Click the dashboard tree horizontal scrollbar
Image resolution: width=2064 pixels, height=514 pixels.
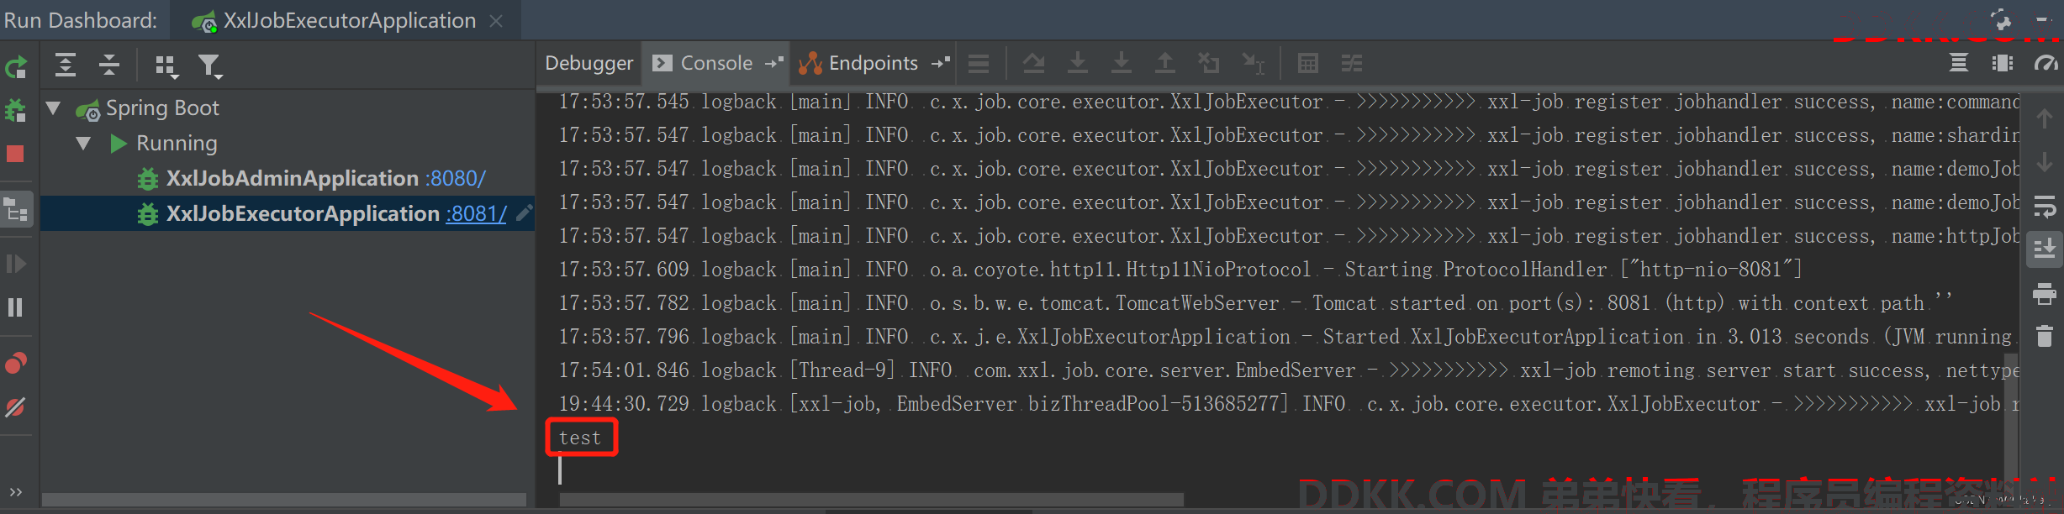(284, 500)
